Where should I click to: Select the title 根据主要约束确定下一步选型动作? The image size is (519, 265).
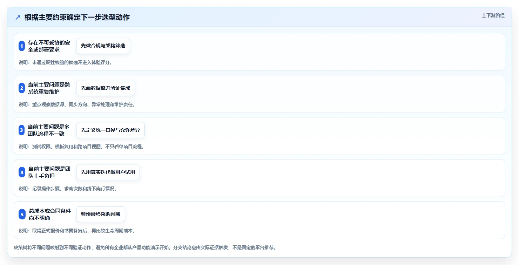coord(77,18)
